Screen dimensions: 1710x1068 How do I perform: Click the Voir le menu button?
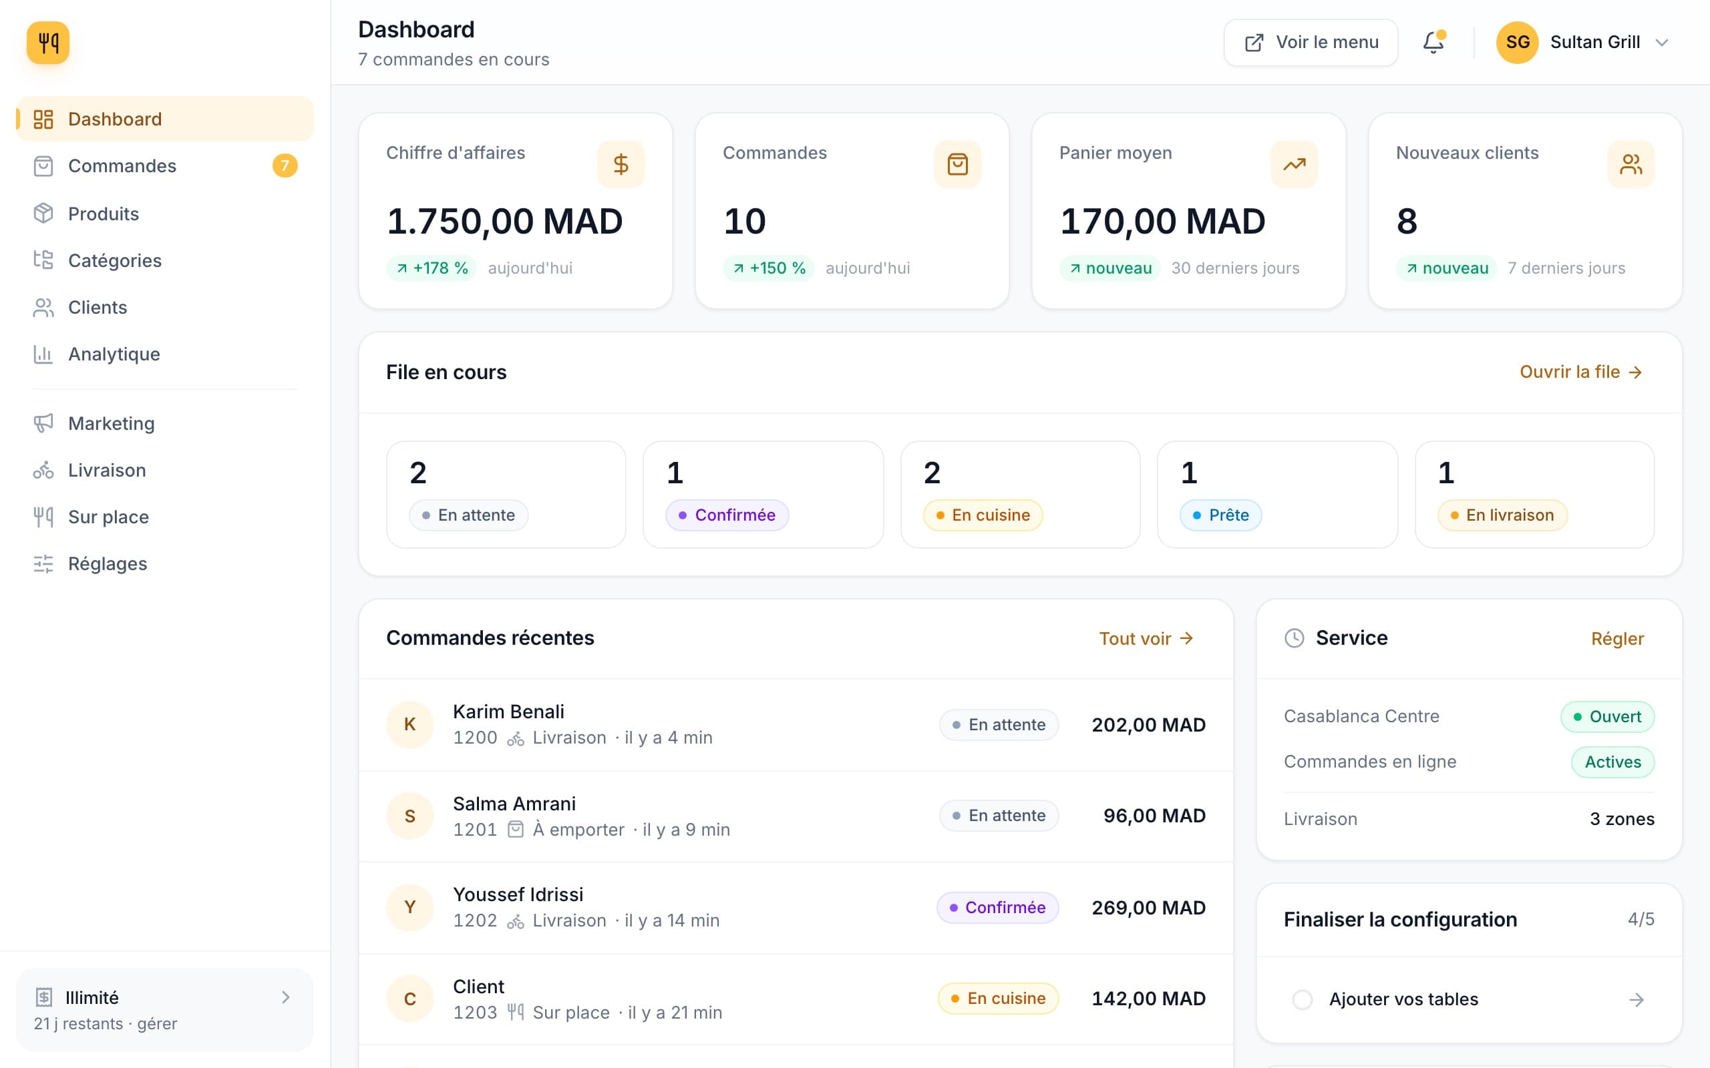point(1311,42)
